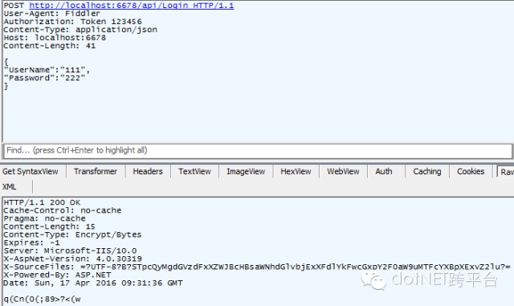Screen dimensions: 514x306
Task: Click the 'Content-Length: 15' response line
Action: pyautogui.click(x=49, y=226)
